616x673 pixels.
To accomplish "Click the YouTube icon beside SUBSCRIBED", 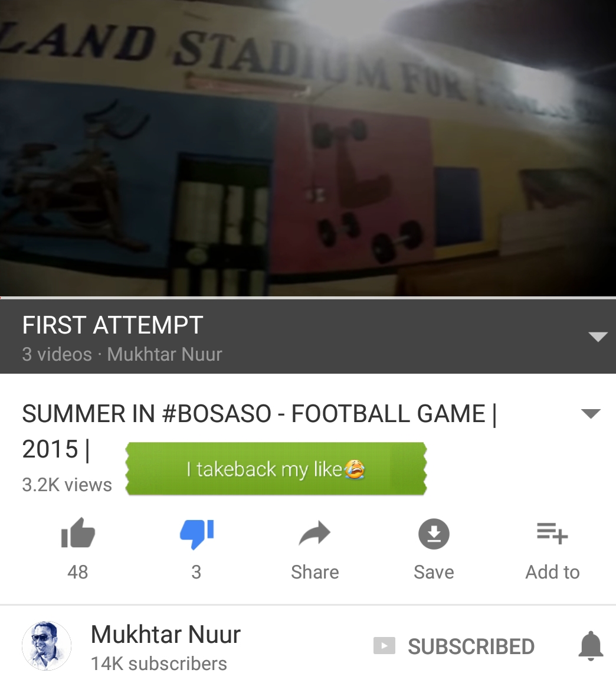I will pyautogui.click(x=384, y=646).
